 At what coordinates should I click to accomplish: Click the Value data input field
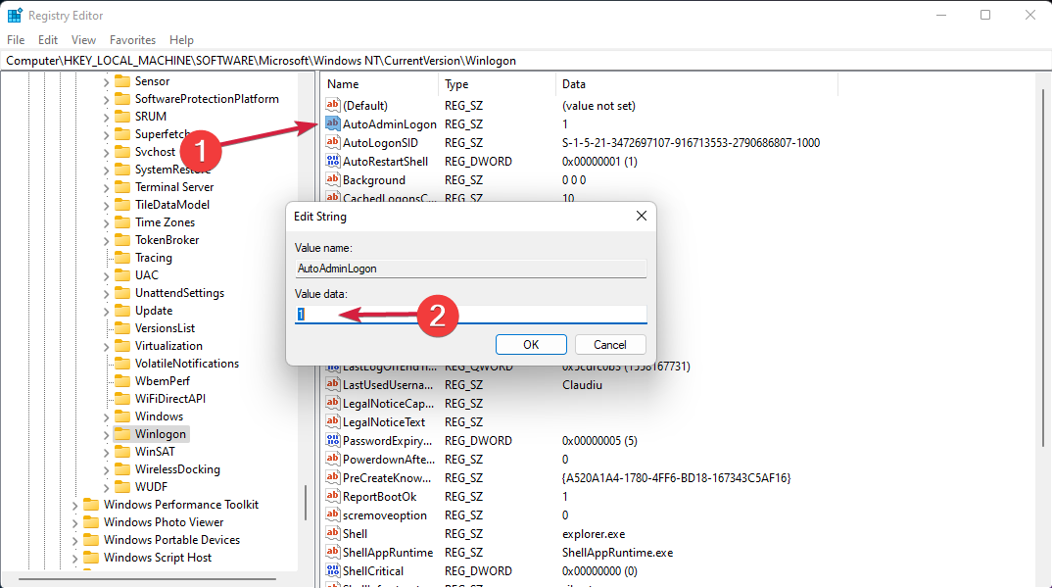(471, 315)
